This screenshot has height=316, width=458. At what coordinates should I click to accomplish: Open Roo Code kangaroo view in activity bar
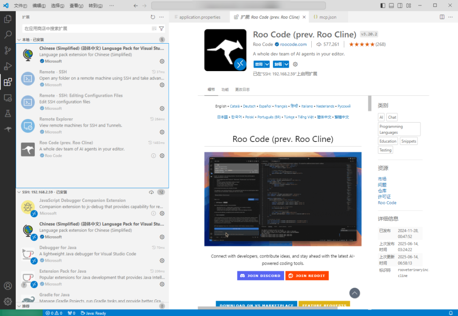(8, 129)
